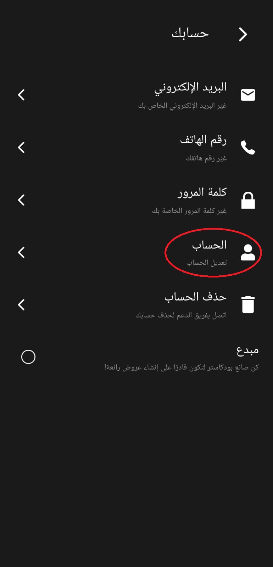Tap the حسابك page title
The width and height of the screenshot is (273, 567).
[190, 34]
